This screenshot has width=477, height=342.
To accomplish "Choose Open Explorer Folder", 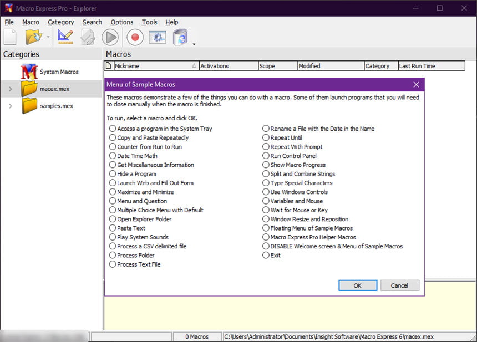I will pos(140,219).
